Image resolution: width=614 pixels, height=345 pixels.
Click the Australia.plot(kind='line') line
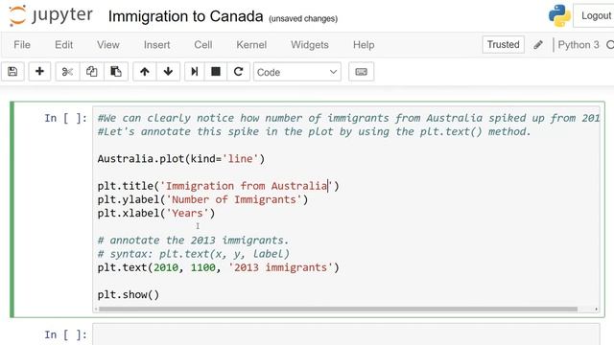pos(181,159)
